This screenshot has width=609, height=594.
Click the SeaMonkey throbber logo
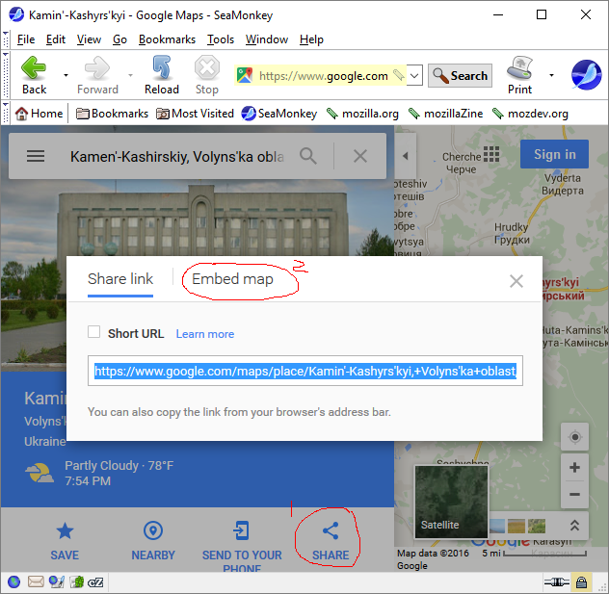(586, 75)
